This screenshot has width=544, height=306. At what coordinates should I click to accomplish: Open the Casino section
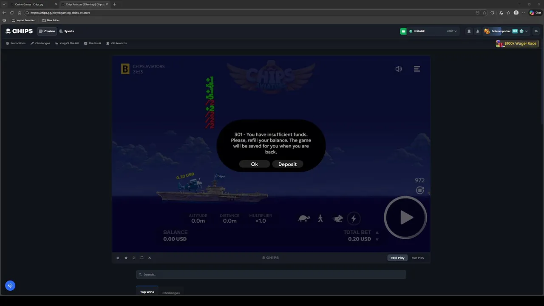point(47,31)
